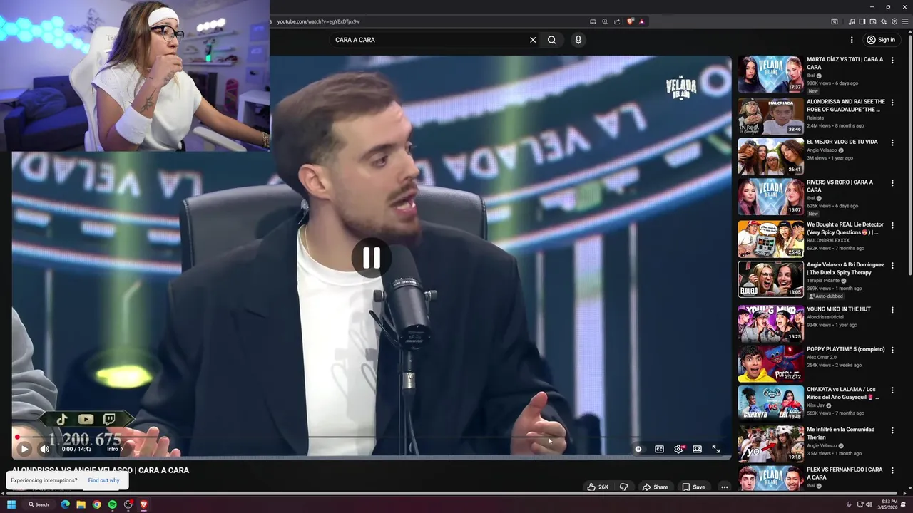Switch to theater mode view
Viewport: 913px width, 513px height.
coord(697,449)
